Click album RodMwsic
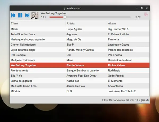This screenshot has width=159, height=122. (x=114, y=71)
